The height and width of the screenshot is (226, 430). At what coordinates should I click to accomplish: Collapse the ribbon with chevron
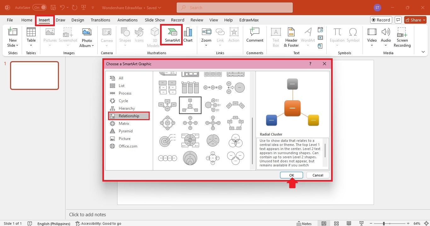click(x=423, y=52)
